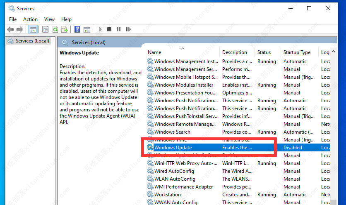Select Services (Local) in the console tree

(x=32, y=41)
